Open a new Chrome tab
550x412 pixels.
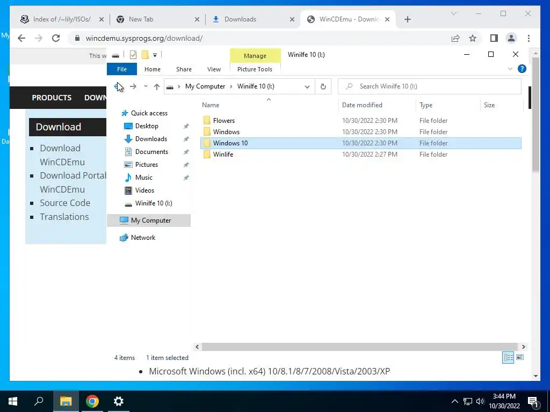(x=407, y=19)
